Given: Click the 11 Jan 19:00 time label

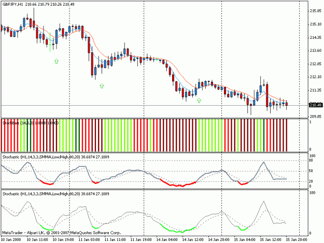Looking at the screenshot, I should tap(141, 240).
